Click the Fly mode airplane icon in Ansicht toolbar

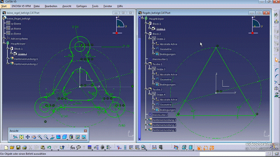(15, 137)
